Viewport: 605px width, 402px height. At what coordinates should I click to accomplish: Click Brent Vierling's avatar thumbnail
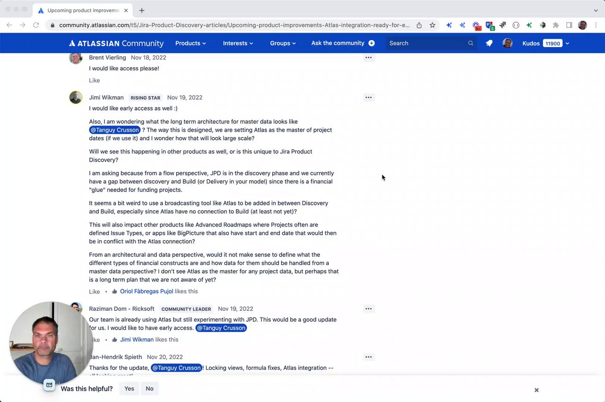76,58
